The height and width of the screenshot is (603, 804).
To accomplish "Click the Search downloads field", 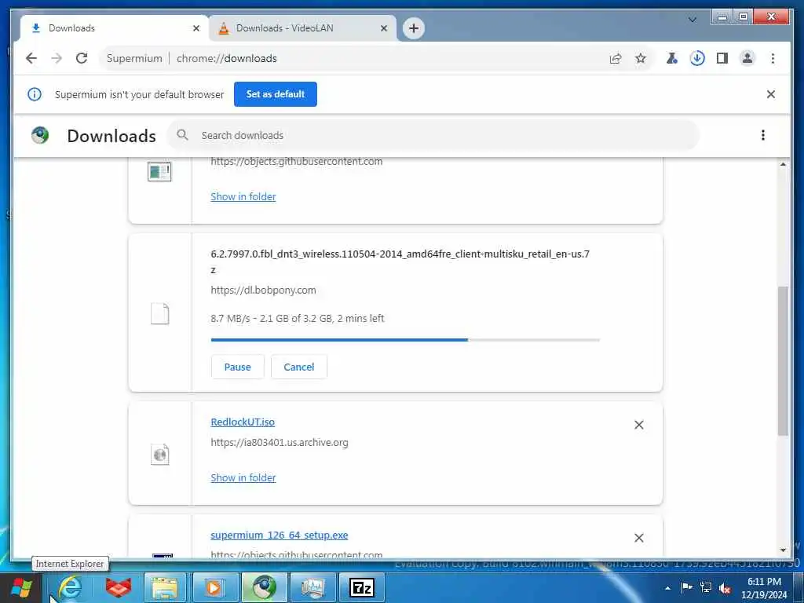I will pyautogui.click(x=433, y=135).
